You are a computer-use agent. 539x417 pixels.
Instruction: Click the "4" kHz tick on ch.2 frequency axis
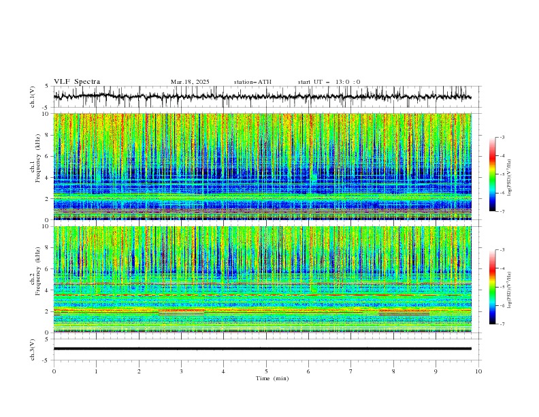click(x=48, y=290)
